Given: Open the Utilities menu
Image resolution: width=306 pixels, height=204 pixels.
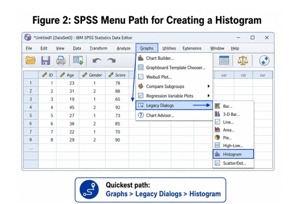Looking at the screenshot, I should pos(169,48).
